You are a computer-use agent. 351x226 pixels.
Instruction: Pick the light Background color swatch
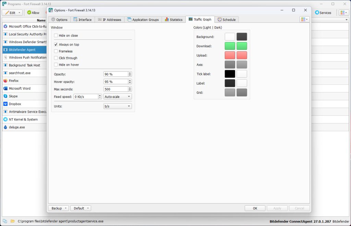coord(230,37)
